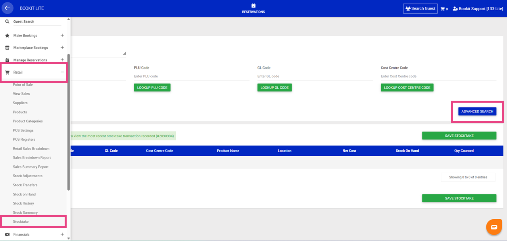This screenshot has width=507, height=241.
Task: Click the recent stocktake transaction notice
Action: point(123,136)
